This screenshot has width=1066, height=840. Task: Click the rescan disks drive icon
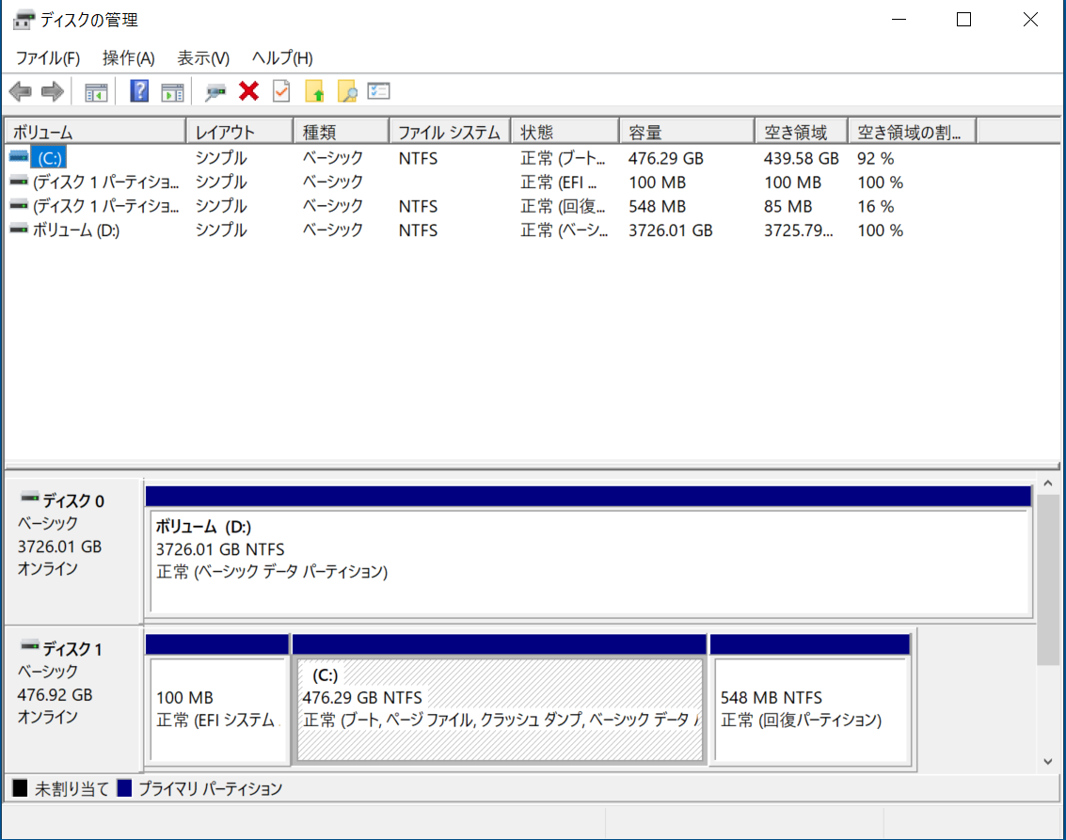tap(216, 91)
